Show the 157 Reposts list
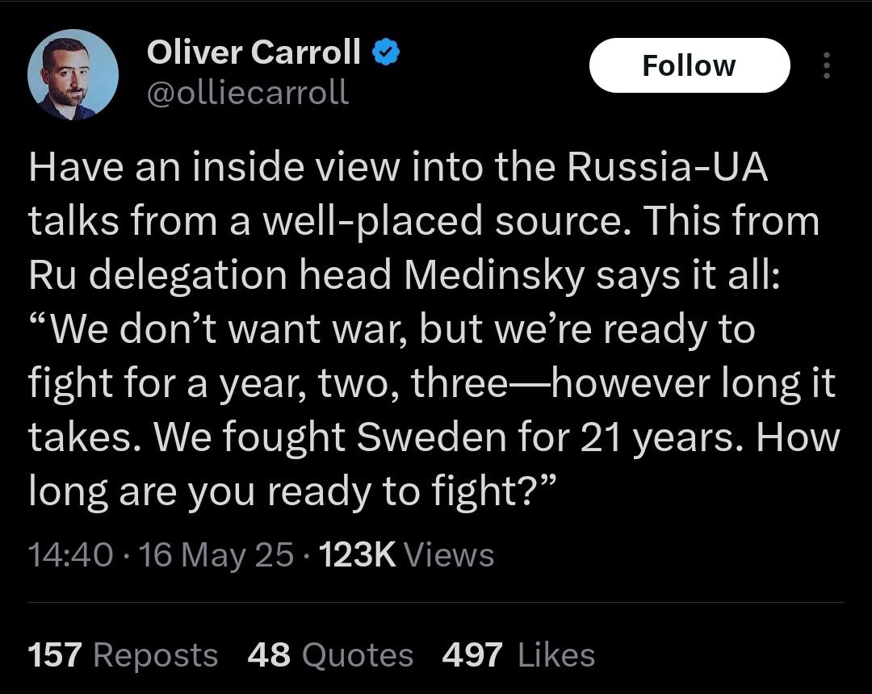 (x=123, y=654)
